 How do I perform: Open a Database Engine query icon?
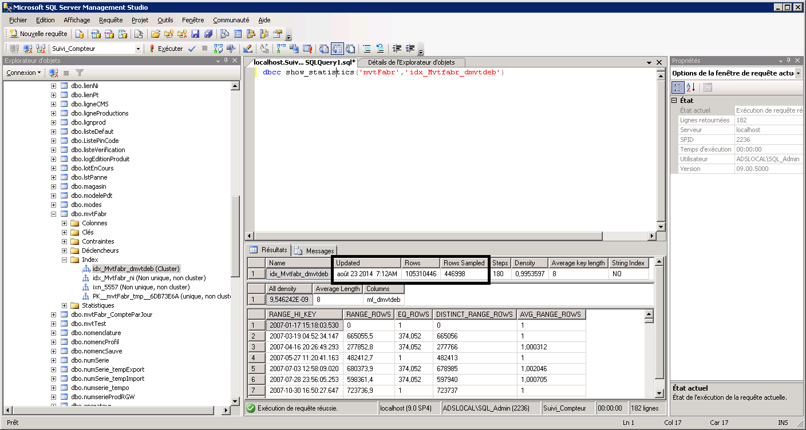click(80, 34)
